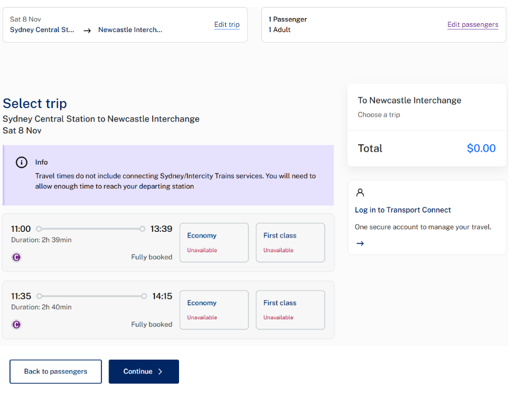Click the 1 Passenger summary text

(287, 19)
